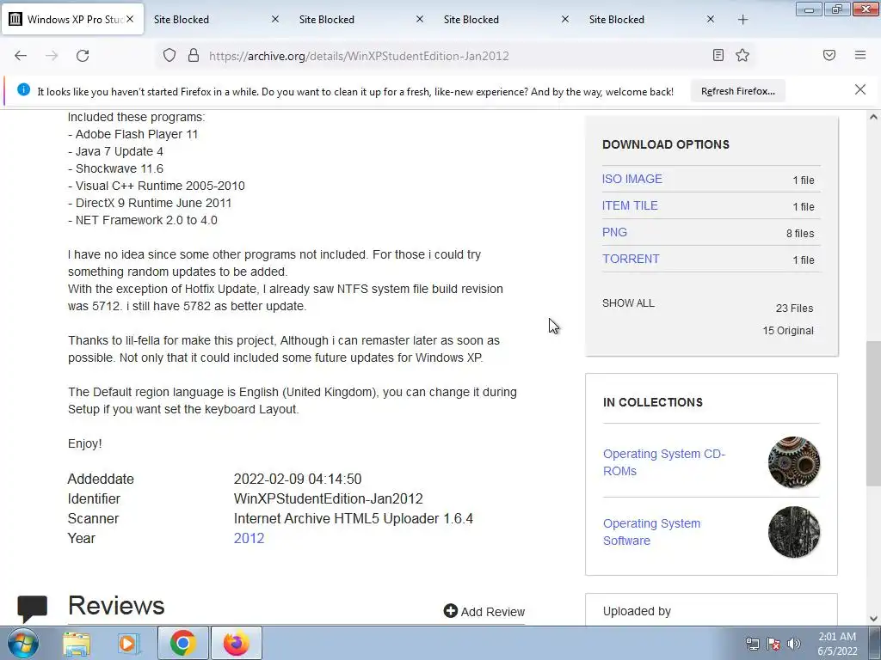
Task: Switch to the Windows XP Pro Student tab
Action: pyautogui.click(x=73, y=19)
